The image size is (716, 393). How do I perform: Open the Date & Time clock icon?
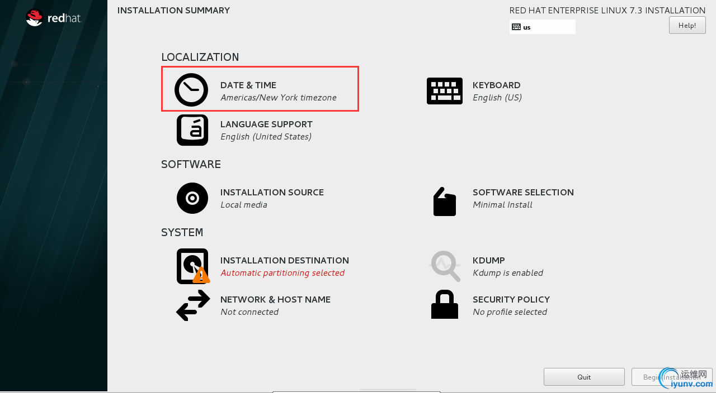(x=191, y=90)
